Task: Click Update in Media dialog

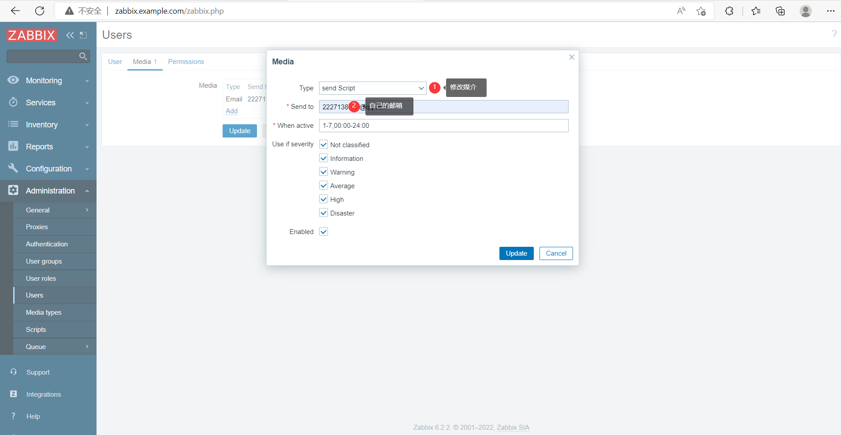Action: point(517,253)
